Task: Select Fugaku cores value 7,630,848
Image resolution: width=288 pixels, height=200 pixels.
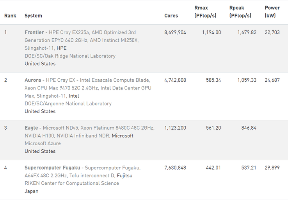Action: 175,168
